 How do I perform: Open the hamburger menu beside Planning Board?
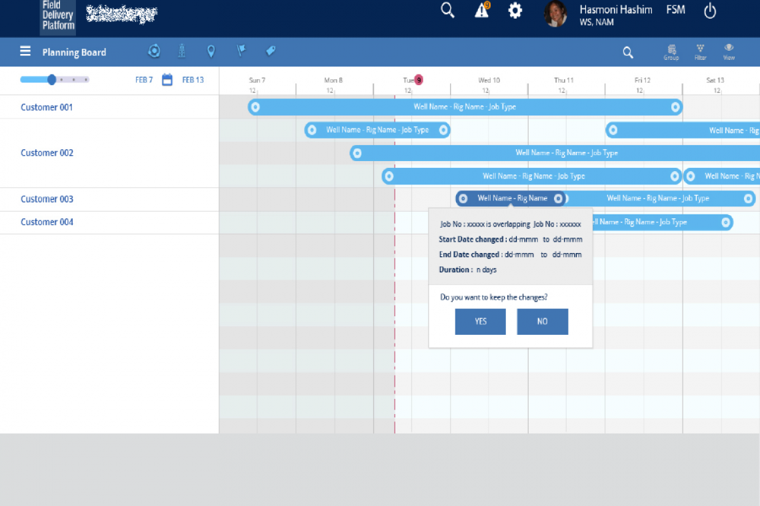coord(25,52)
